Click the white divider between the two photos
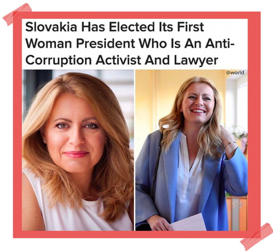 [135, 150]
